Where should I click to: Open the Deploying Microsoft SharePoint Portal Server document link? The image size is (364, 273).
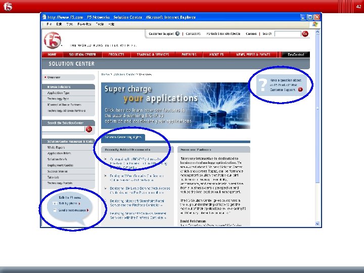pos(137,203)
